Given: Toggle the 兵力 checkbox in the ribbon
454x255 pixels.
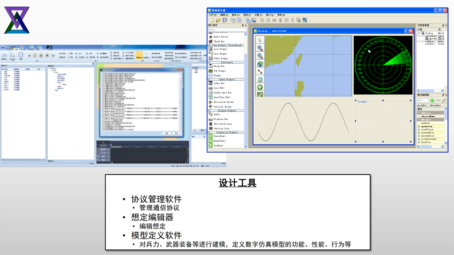Looking at the screenshot, I should 76,54.
